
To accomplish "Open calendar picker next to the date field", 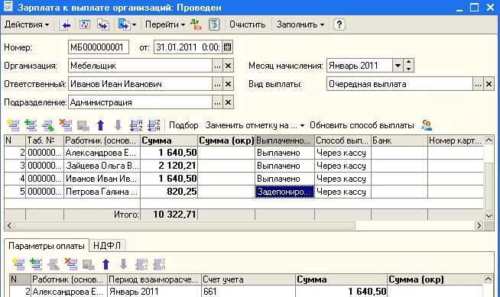I will 227,47.
